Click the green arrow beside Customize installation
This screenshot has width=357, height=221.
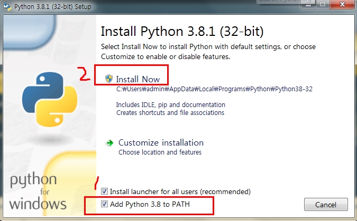click(109, 143)
